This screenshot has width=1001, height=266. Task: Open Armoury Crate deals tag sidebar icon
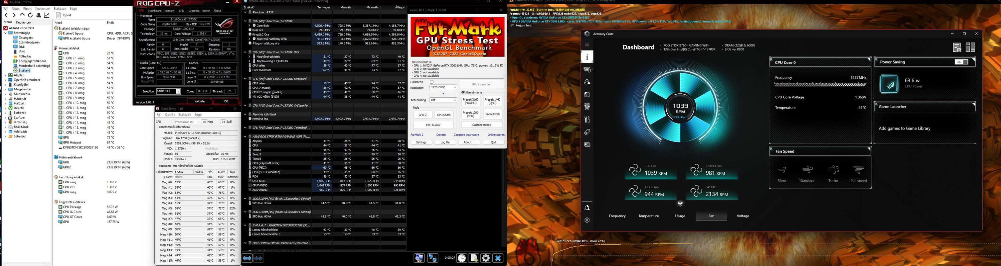587,132
